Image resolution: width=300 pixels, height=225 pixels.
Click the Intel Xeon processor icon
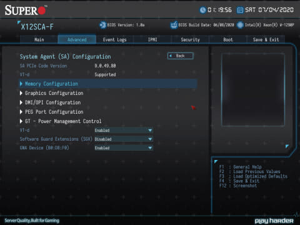(240, 25)
